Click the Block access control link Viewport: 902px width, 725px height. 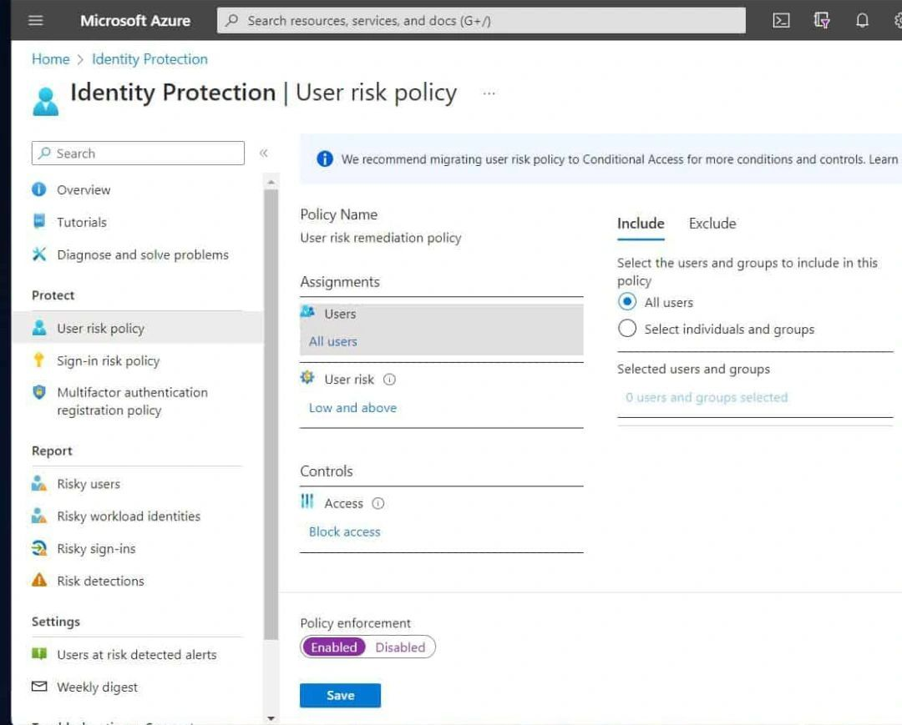point(345,531)
